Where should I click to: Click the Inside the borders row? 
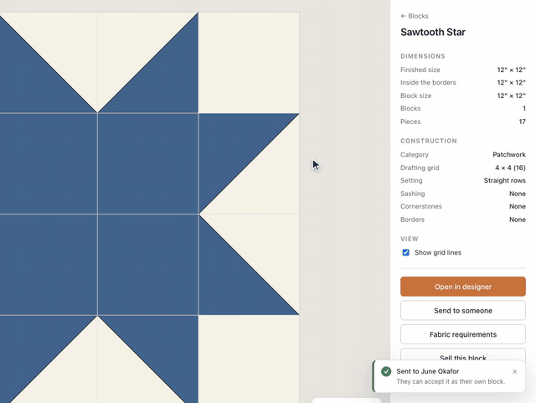pos(463,82)
